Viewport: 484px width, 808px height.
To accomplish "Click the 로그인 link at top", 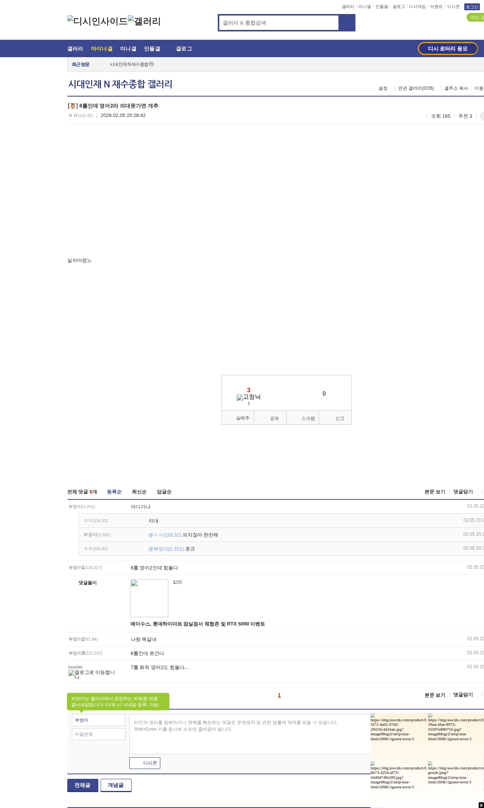I will tap(472, 7).
